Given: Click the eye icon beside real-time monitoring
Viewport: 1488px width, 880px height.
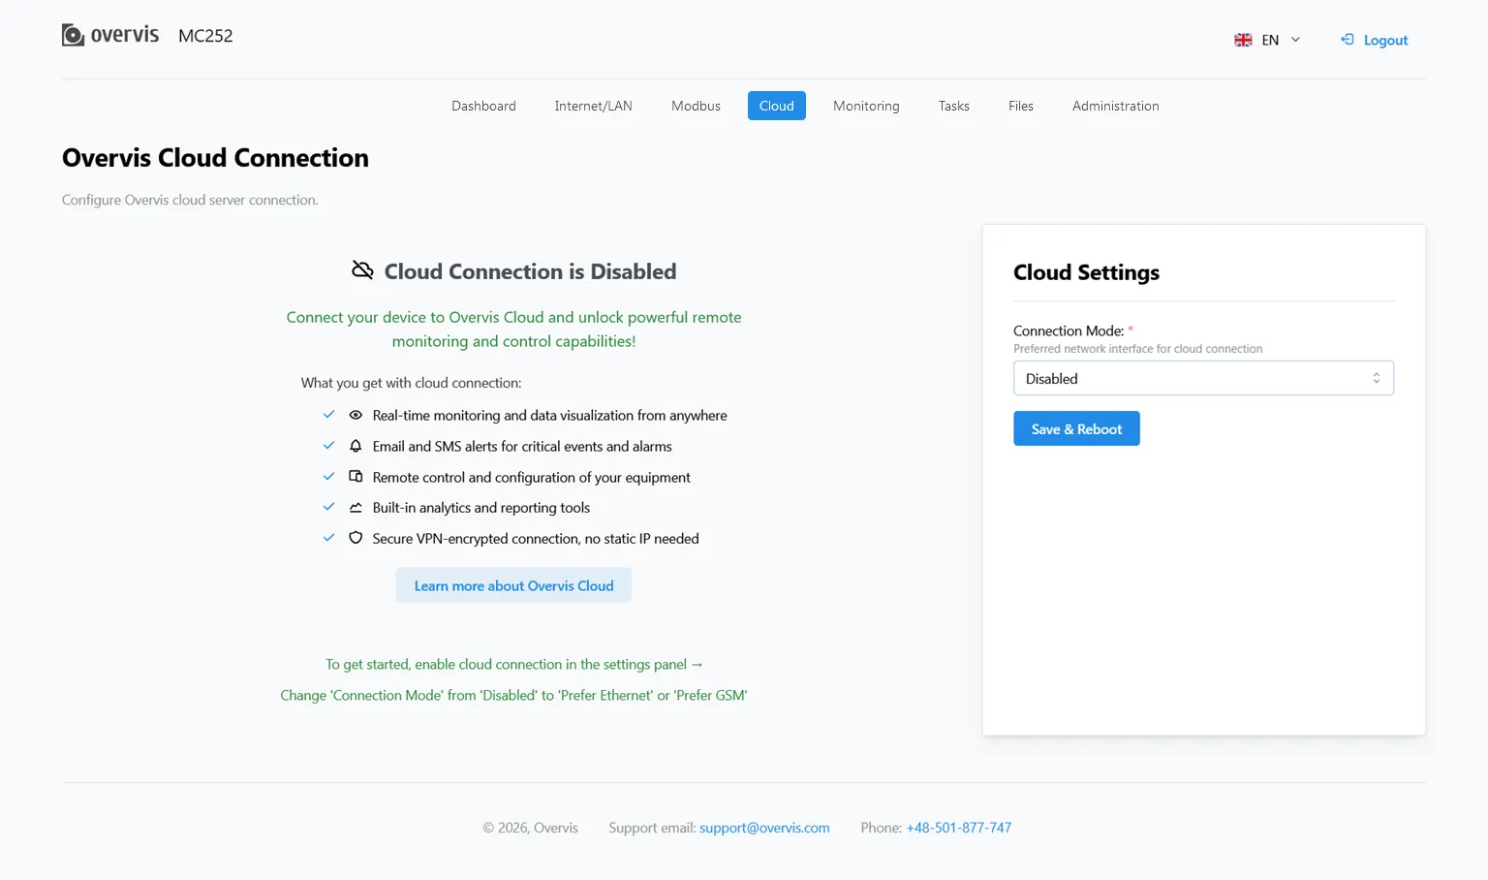Looking at the screenshot, I should pos(356,415).
